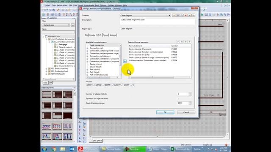Click the Description text field
This screenshot has height=152, width=271.
158,22
